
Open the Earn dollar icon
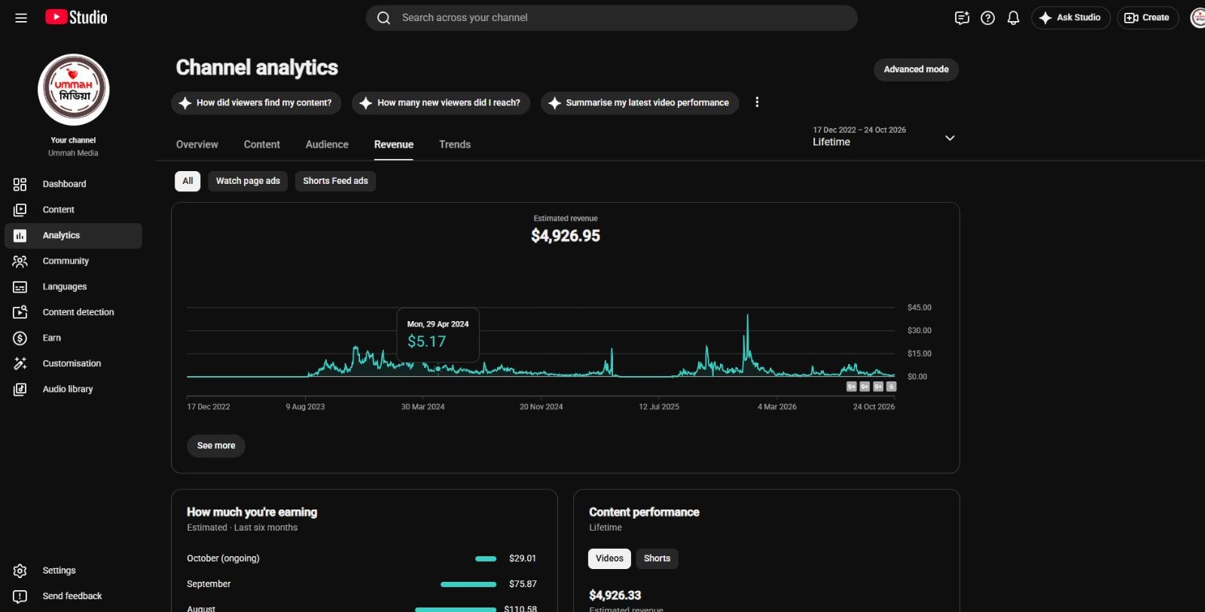[x=20, y=338]
